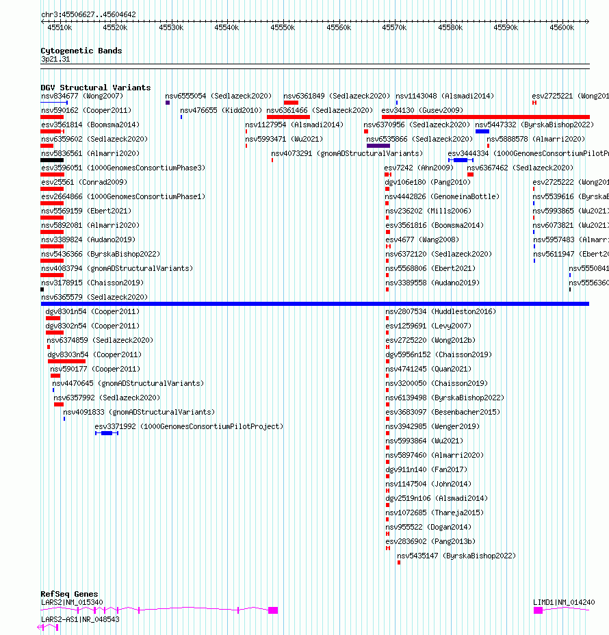Open nsv5436366 (ByrskaBishop2022) label

coord(101,254)
